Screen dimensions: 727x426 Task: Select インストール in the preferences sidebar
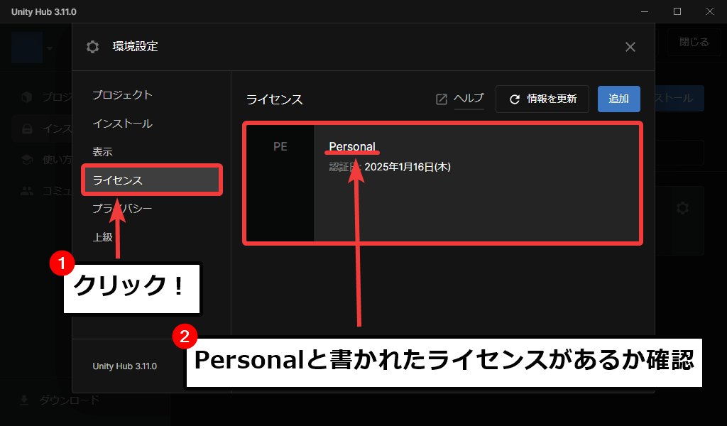(x=122, y=124)
